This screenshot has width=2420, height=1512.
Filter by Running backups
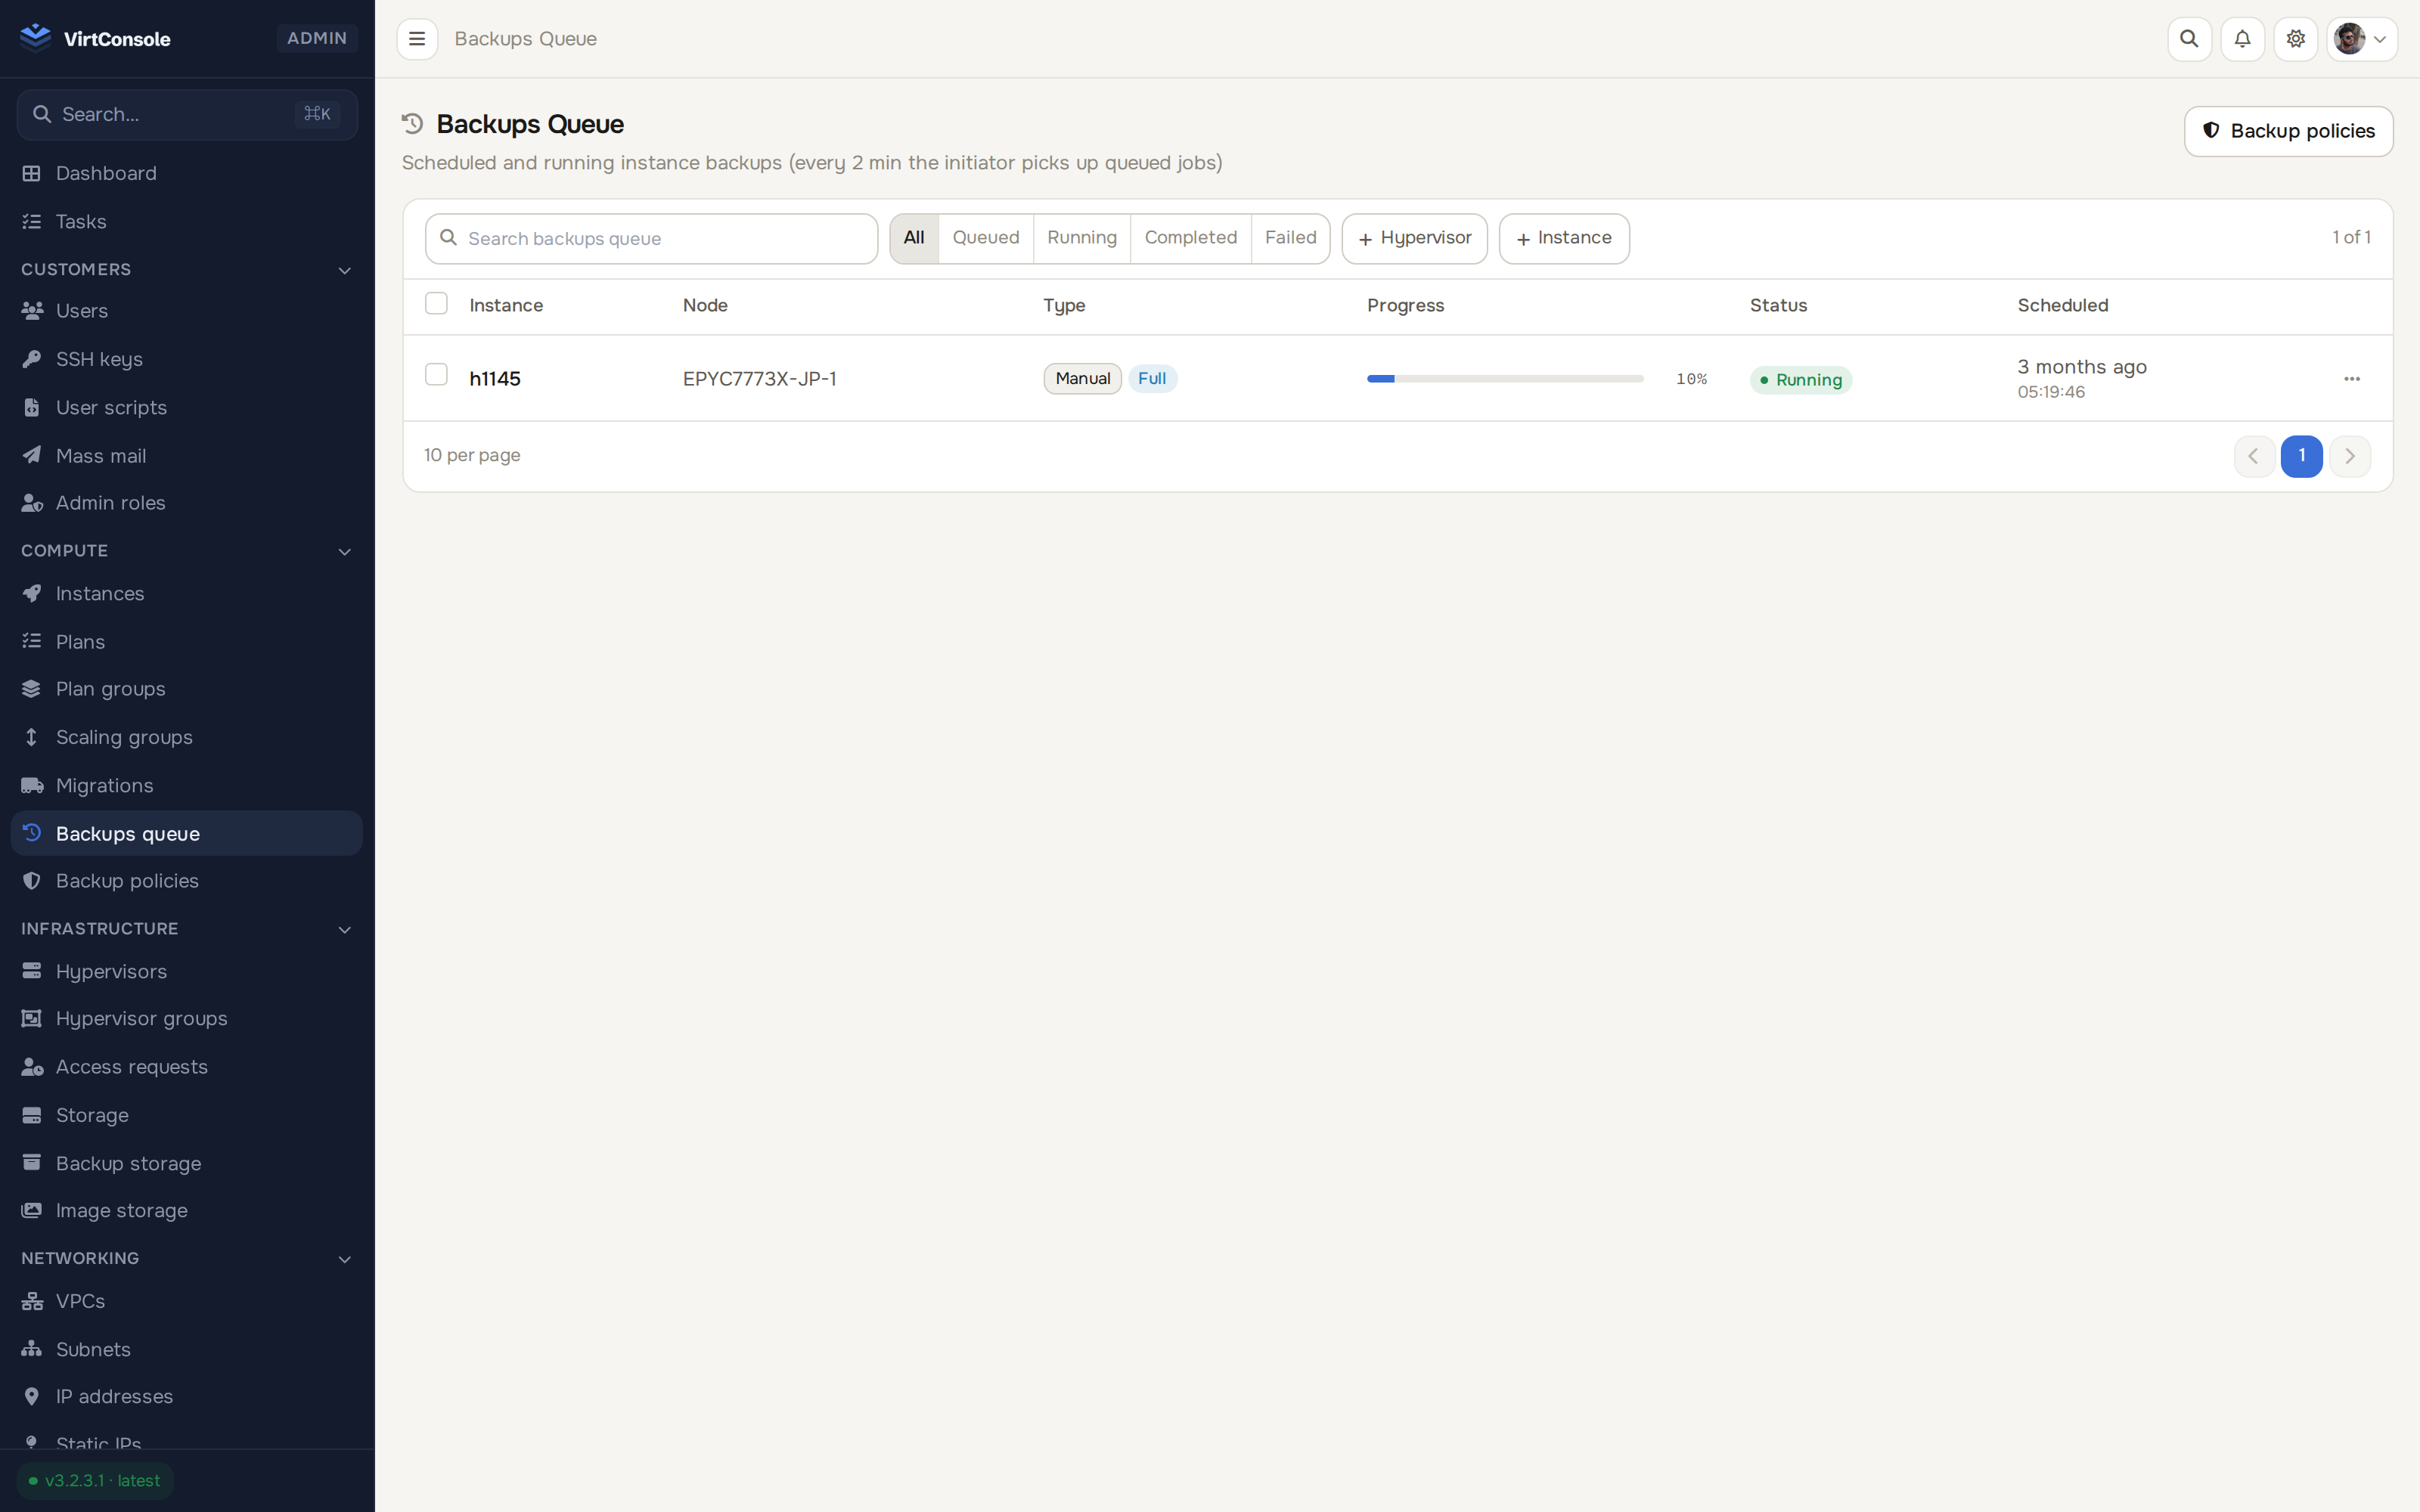[x=1082, y=238]
